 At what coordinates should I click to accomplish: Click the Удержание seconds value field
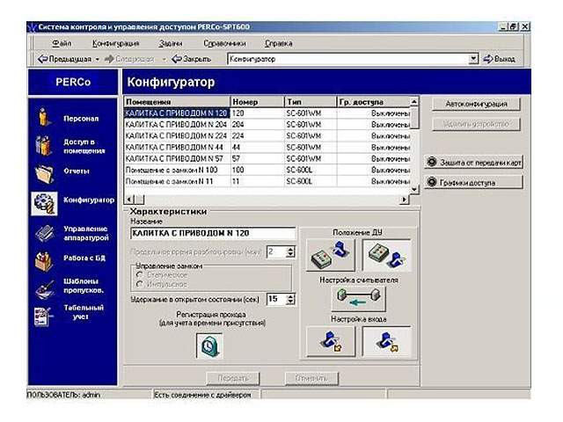[276, 299]
